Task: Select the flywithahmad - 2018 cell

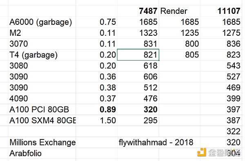Action: [x=156, y=142]
